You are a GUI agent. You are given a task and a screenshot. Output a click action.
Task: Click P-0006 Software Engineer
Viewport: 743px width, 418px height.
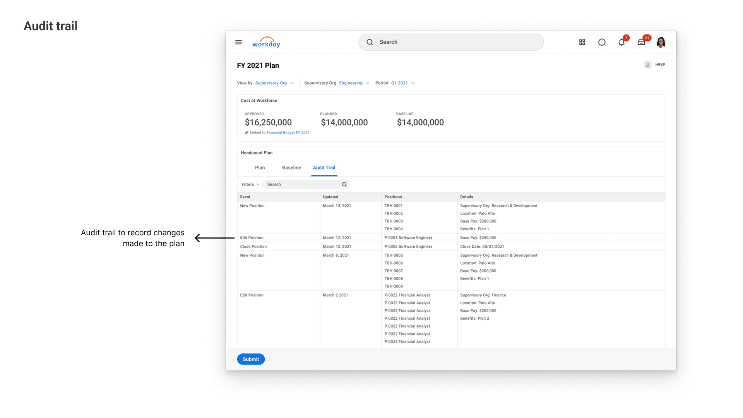(408, 247)
